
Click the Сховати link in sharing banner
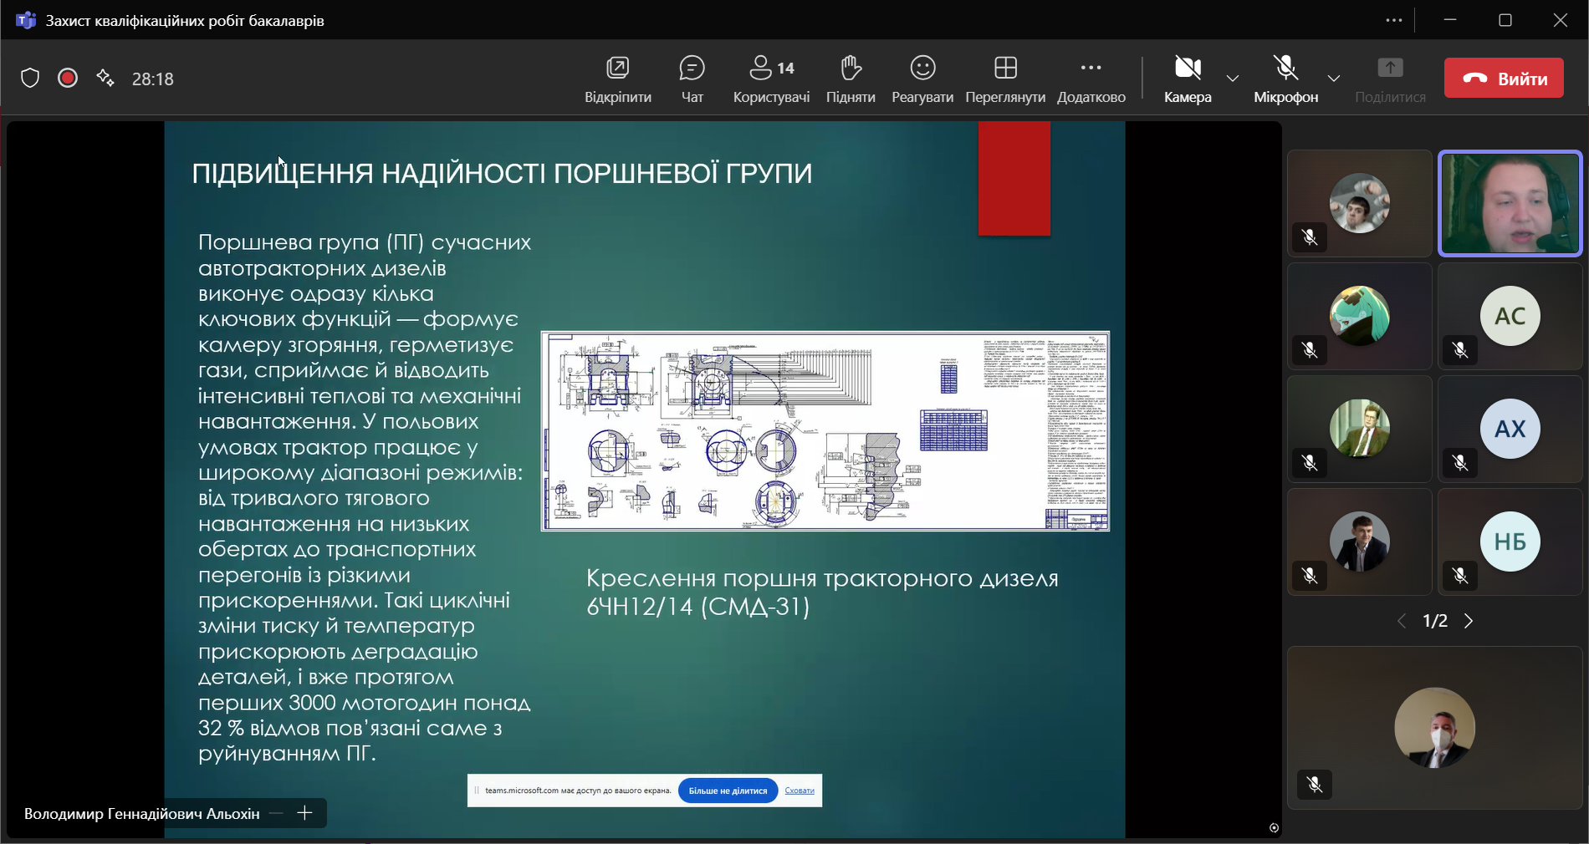(x=800, y=791)
